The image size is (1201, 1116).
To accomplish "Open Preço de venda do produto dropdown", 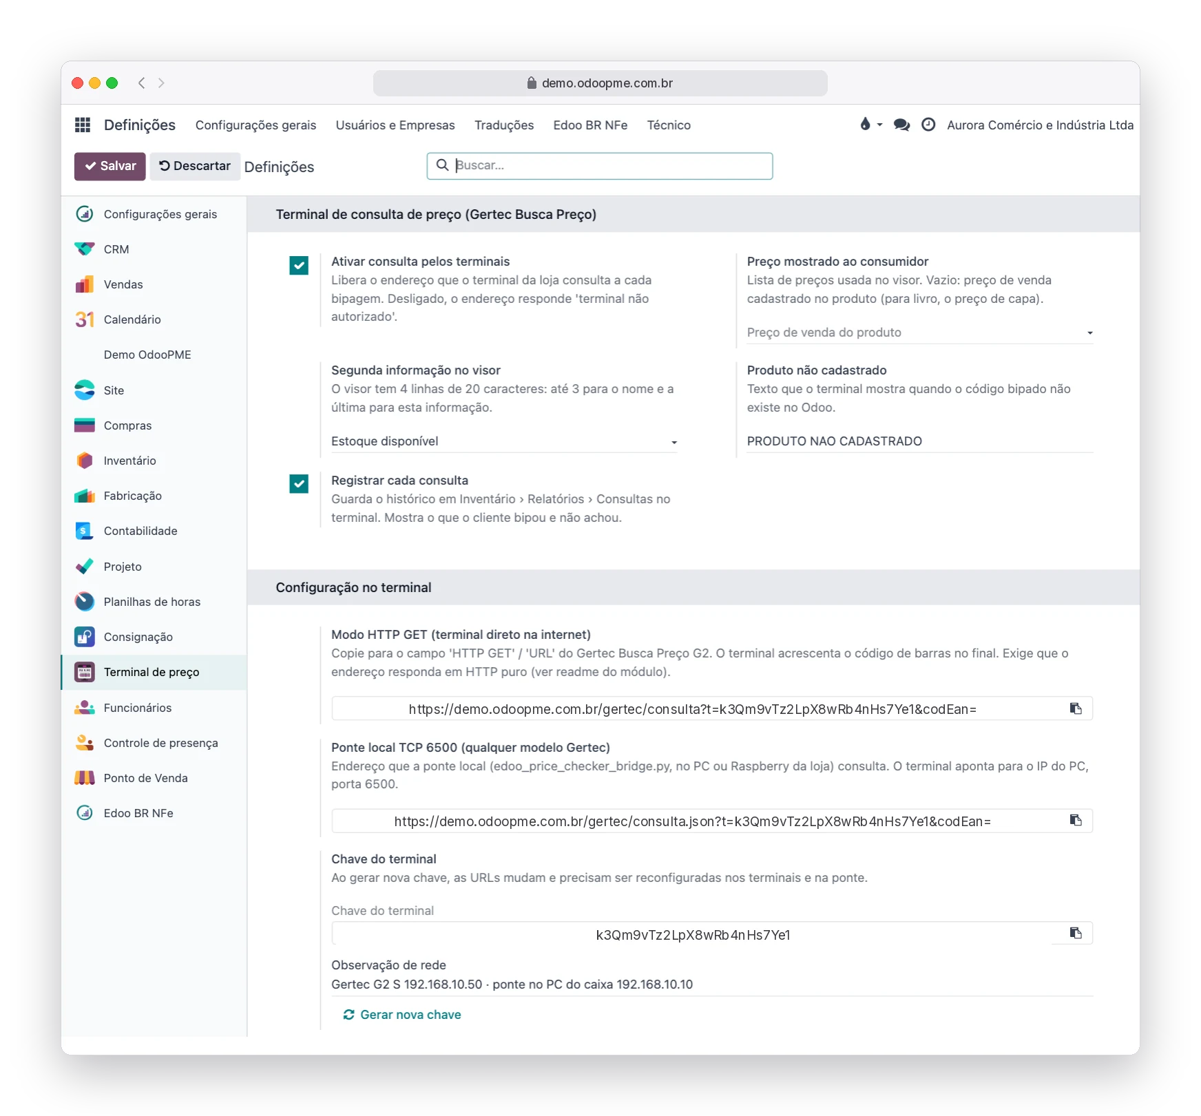I will [920, 333].
